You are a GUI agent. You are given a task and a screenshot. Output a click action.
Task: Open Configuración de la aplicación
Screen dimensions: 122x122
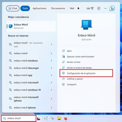click(x=86, y=73)
